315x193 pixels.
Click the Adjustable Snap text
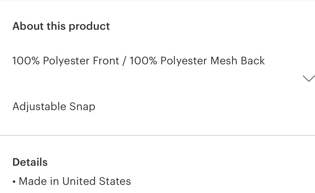coord(54,107)
